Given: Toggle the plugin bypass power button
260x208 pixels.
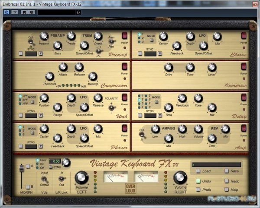Looking at the screenshot, I should pyautogui.click(x=6, y=12).
